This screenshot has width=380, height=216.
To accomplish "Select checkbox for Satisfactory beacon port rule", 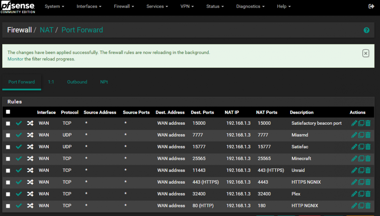I will [x=8, y=123].
